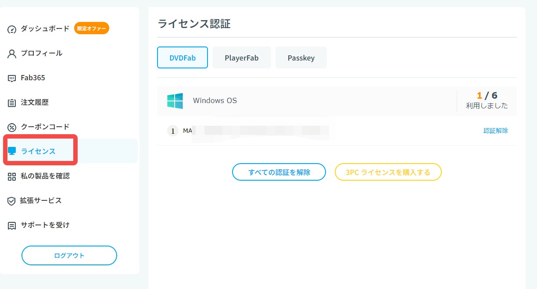Open ダッシュボード in the sidebar
537x289 pixels.
click(45, 29)
